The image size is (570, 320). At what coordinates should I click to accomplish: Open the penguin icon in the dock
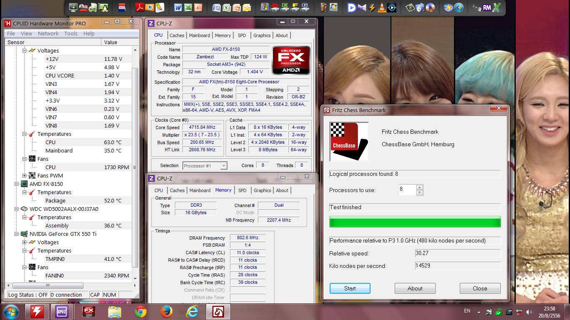[x=103, y=7]
